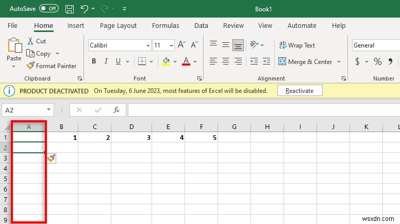Toggle the AutoSave switch
The image size is (400, 224).
point(49,8)
